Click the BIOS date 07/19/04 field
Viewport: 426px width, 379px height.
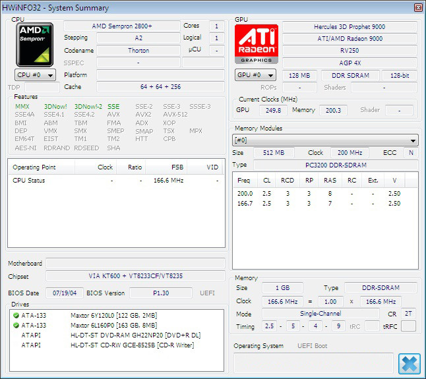click(65, 293)
